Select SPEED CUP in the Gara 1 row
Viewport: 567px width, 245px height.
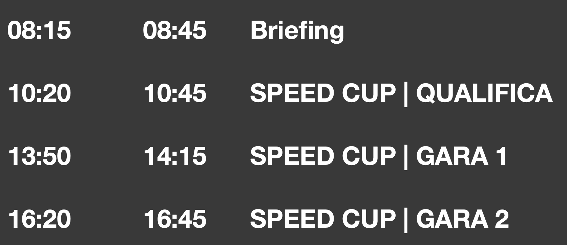pyautogui.click(x=323, y=156)
